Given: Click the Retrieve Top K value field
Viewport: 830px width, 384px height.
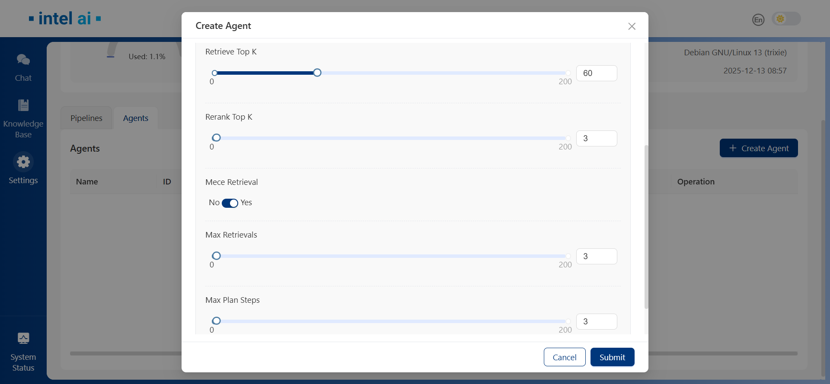Looking at the screenshot, I should [596, 73].
